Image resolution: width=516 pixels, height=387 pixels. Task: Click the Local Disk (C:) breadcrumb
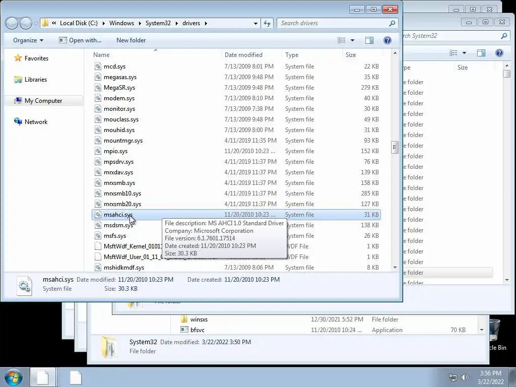coord(79,23)
